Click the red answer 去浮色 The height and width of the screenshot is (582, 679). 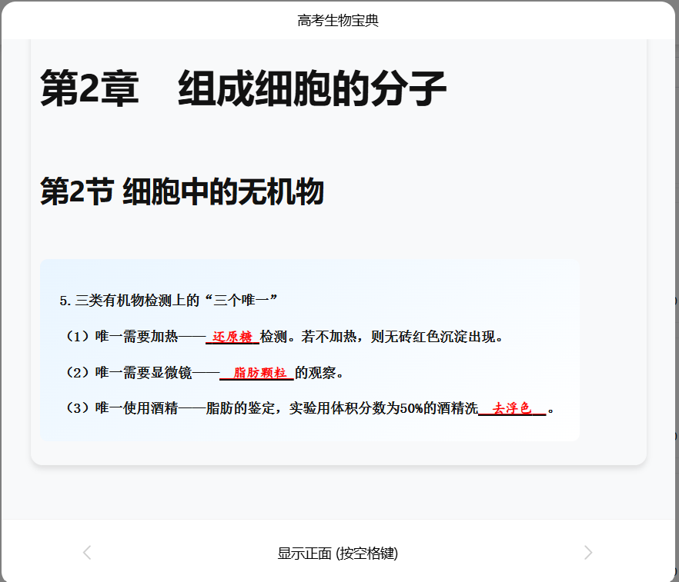tap(511, 407)
